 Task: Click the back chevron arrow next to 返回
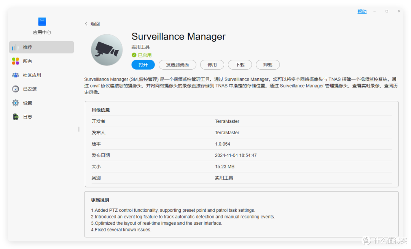pos(86,24)
